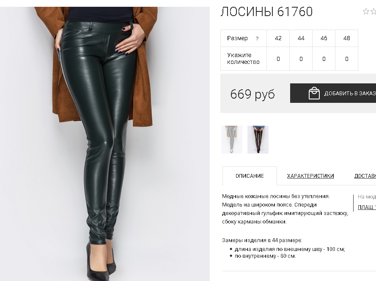
Task: Select size 46 column header
Action: tap(324, 38)
